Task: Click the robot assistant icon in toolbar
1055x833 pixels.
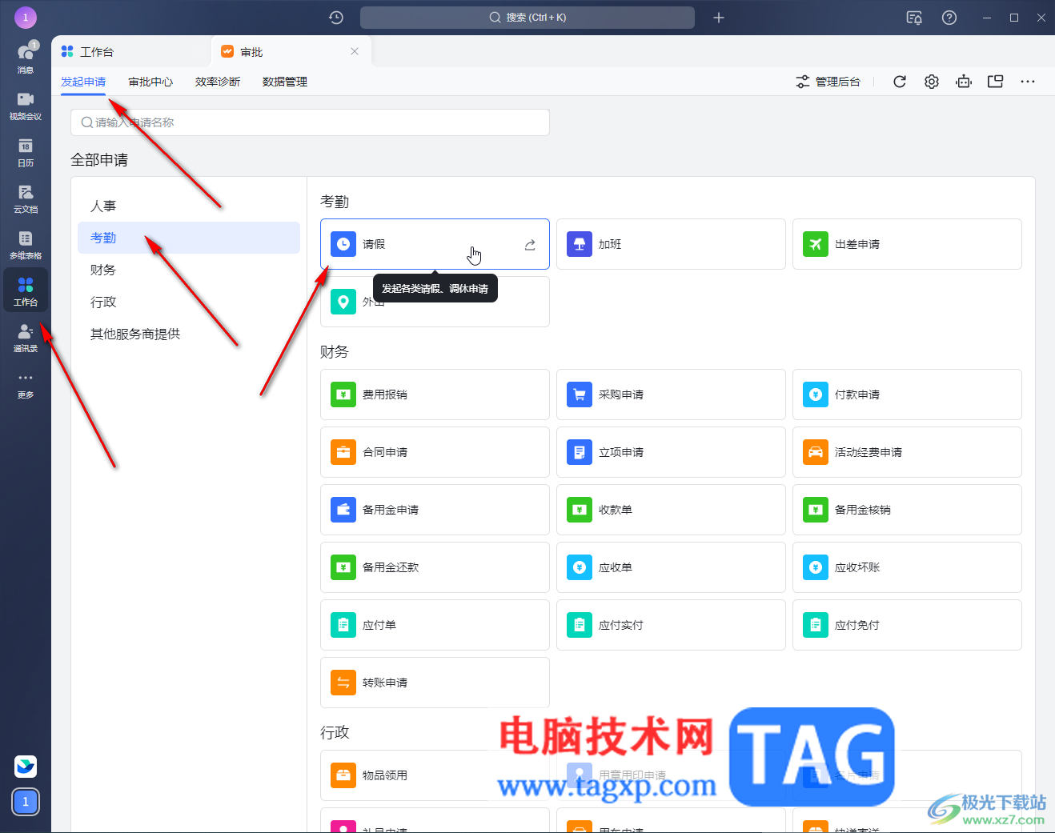Action: tap(964, 82)
